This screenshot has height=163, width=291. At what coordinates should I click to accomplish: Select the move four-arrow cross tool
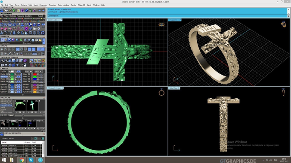coord(19,33)
